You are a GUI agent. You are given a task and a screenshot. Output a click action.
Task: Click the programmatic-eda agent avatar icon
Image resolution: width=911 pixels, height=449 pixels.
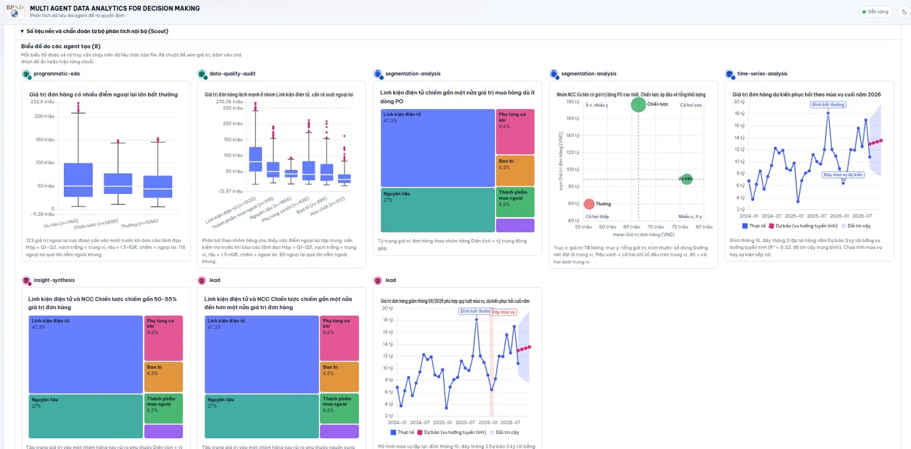(26, 74)
